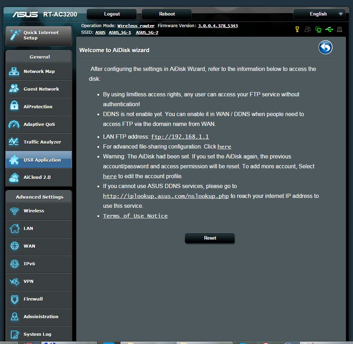353x344 pixels.
Task: Click the green network status icon
Action: pos(318,29)
